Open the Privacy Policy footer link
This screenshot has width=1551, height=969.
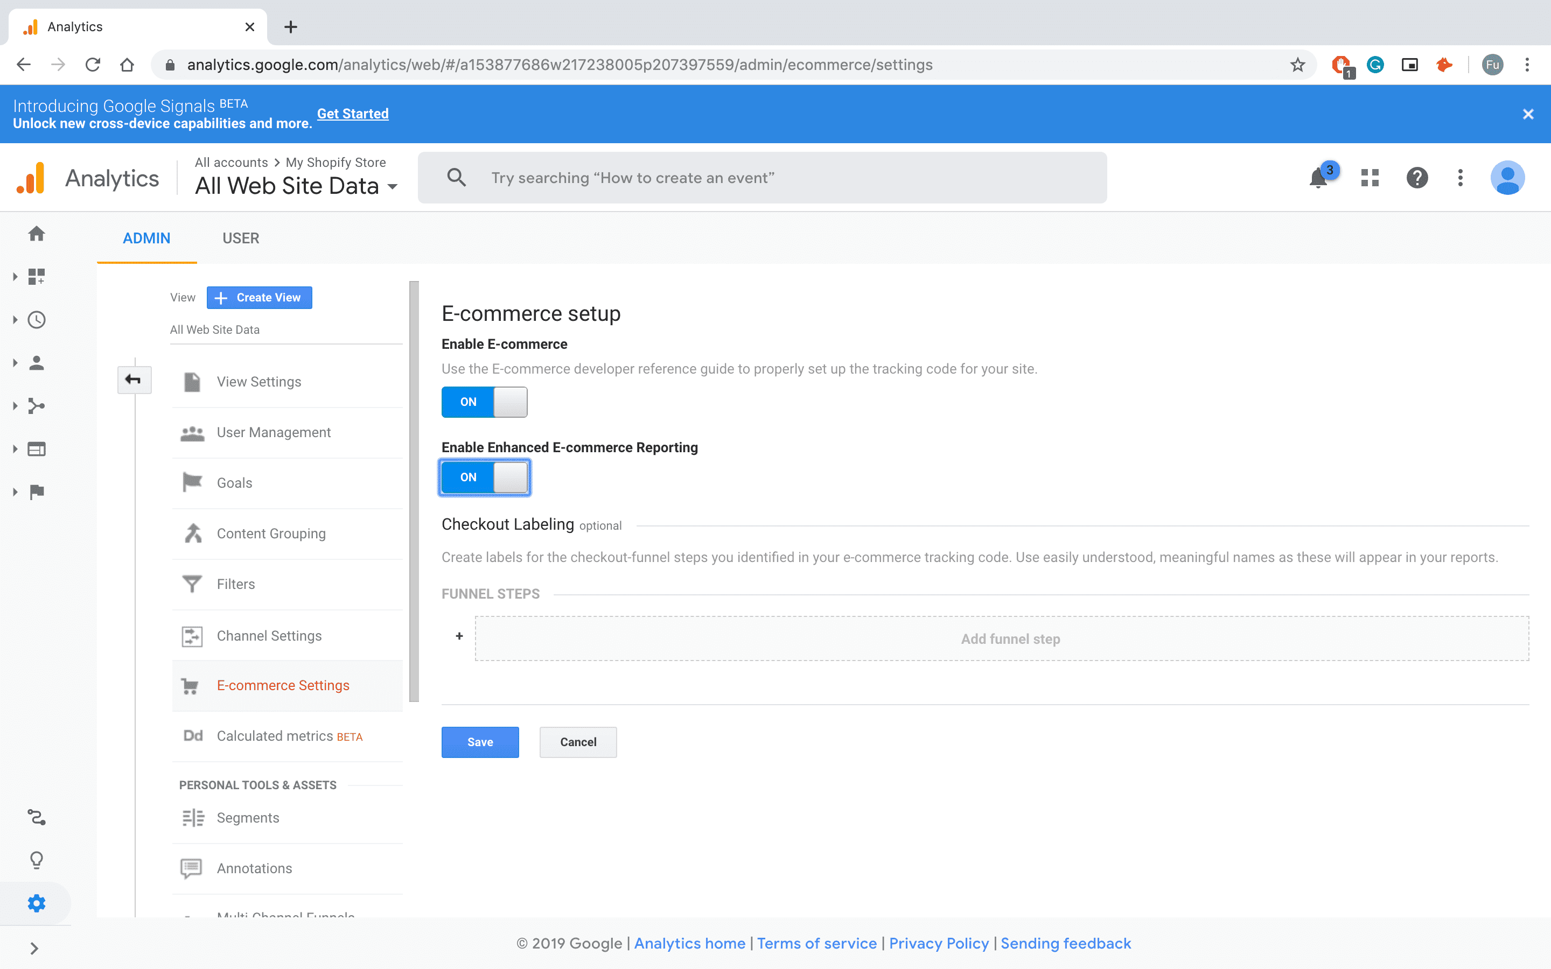[939, 943]
